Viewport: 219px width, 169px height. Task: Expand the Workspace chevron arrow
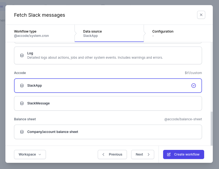40,154
